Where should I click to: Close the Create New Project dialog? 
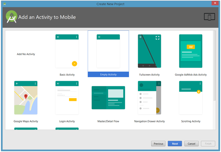(215, 3)
